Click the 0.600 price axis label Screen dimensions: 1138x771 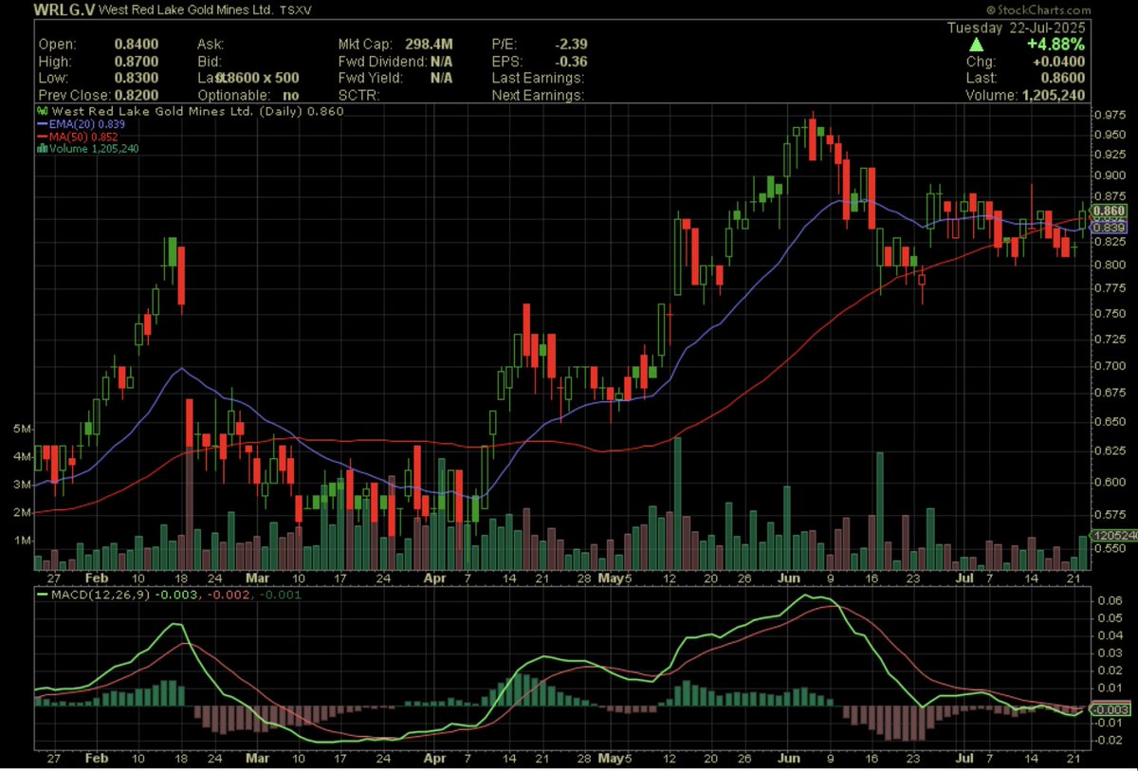[x=1109, y=482]
